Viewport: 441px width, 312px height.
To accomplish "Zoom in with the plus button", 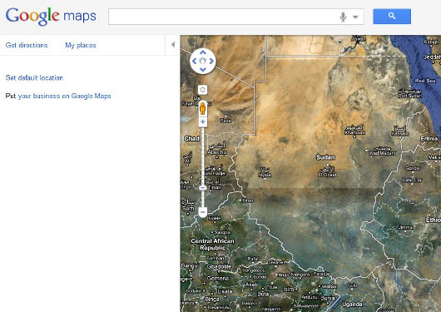I will pyautogui.click(x=203, y=121).
